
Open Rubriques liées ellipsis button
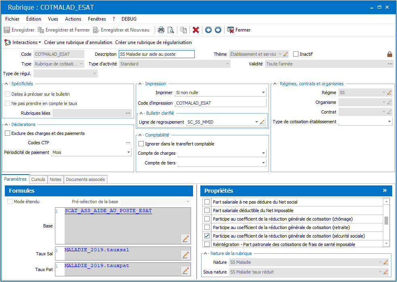(x=128, y=113)
